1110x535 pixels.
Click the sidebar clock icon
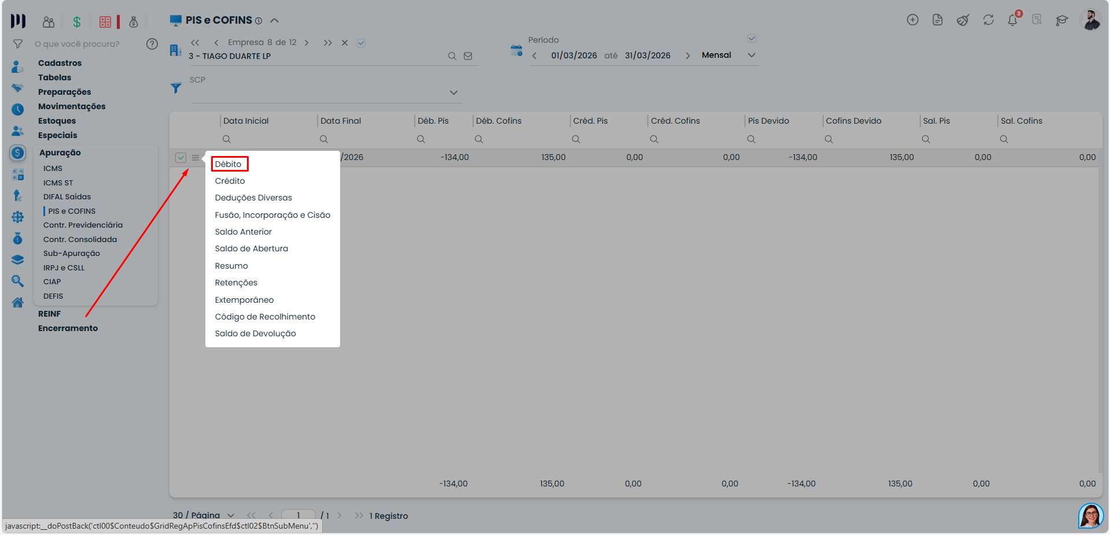tap(18, 109)
